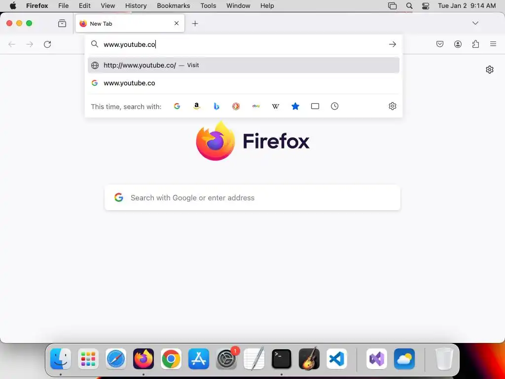Open Visual Studio Code from the Dock
The width and height of the screenshot is (505, 379).
click(x=336, y=359)
